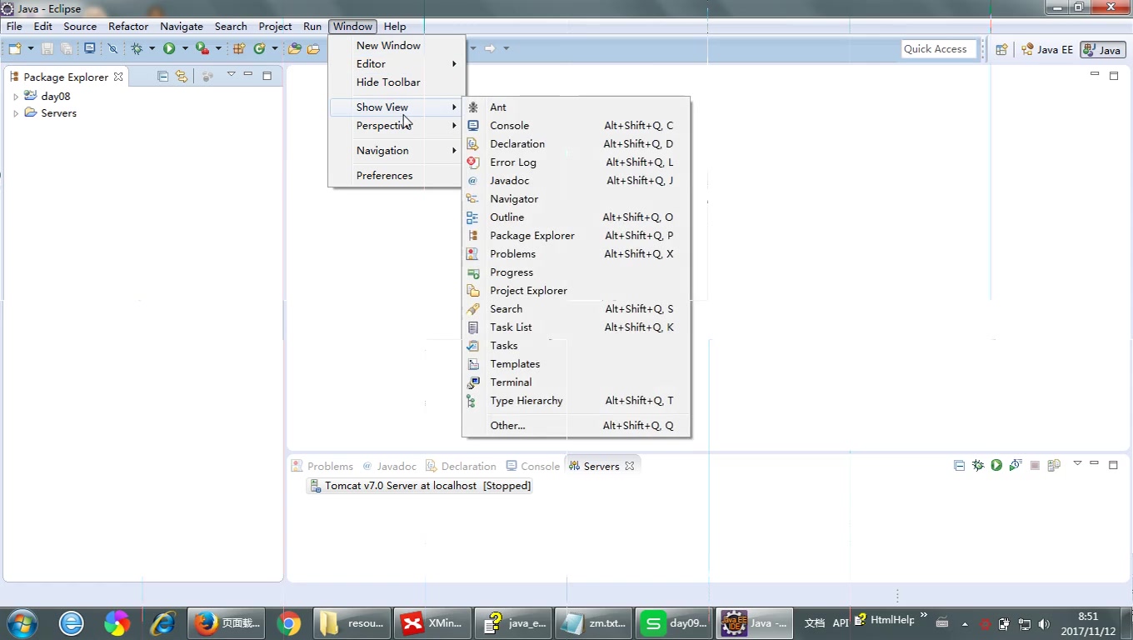The height and width of the screenshot is (640, 1133).
Task: Select Outline in Show View submenu
Action: pyautogui.click(x=576, y=217)
